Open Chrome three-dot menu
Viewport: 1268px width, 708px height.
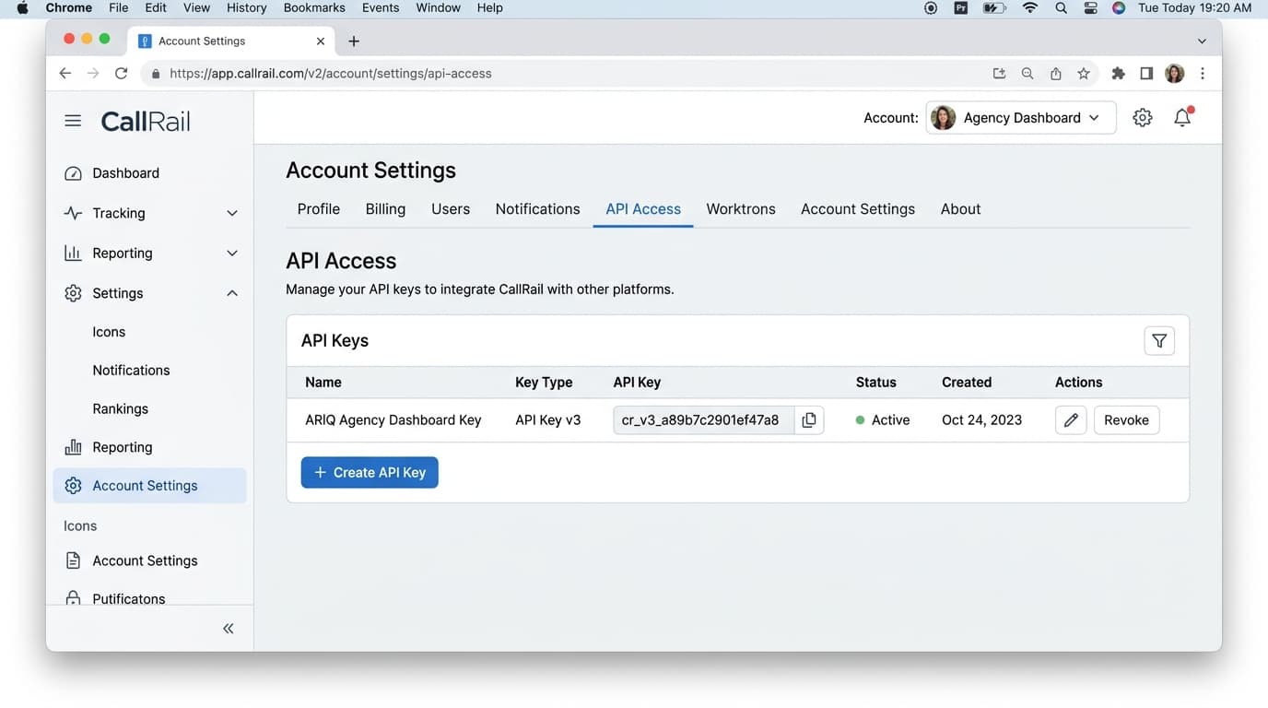[1203, 73]
